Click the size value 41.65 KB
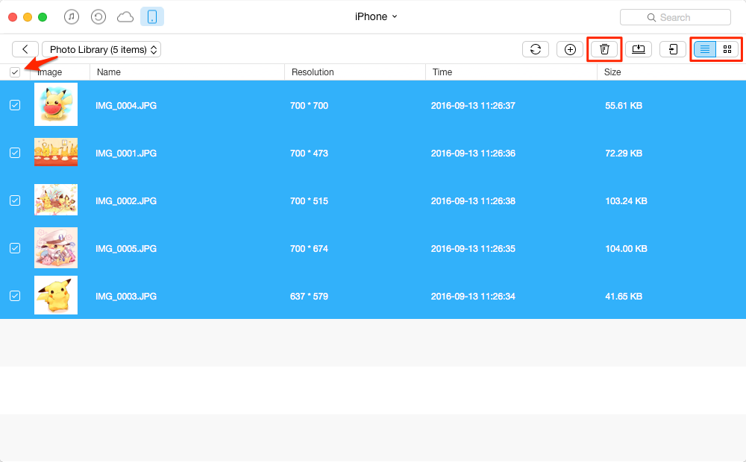746x462 pixels. point(624,296)
